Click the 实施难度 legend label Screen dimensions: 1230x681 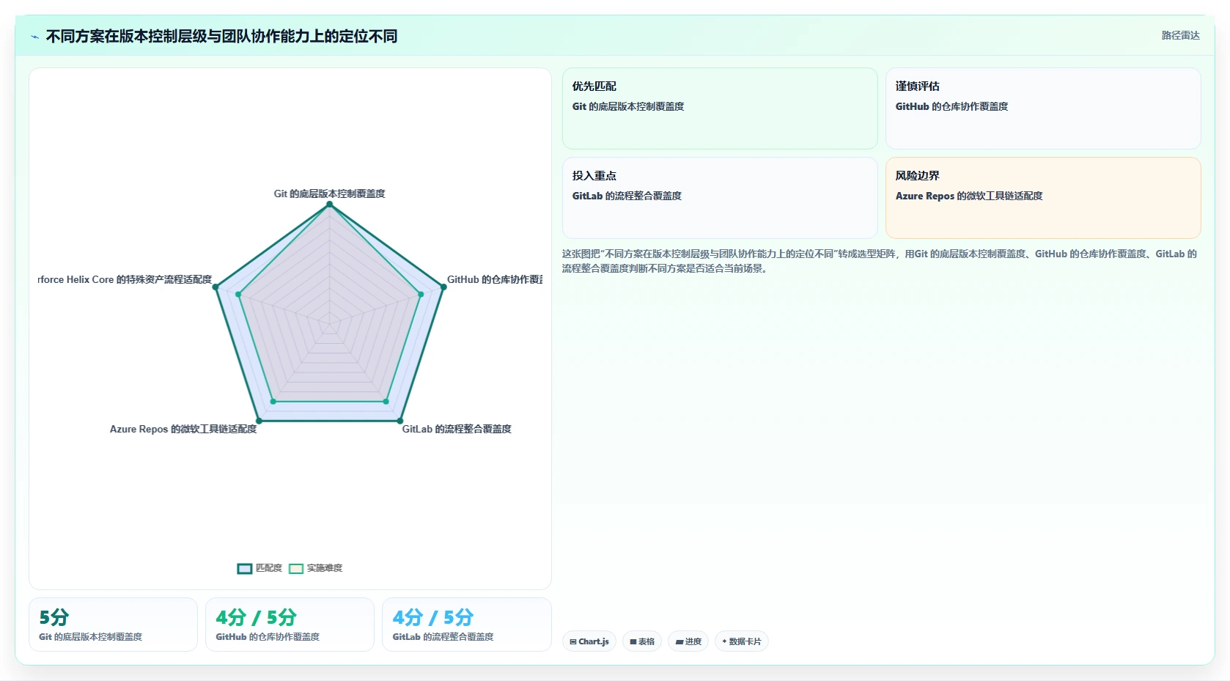[325, 568]
